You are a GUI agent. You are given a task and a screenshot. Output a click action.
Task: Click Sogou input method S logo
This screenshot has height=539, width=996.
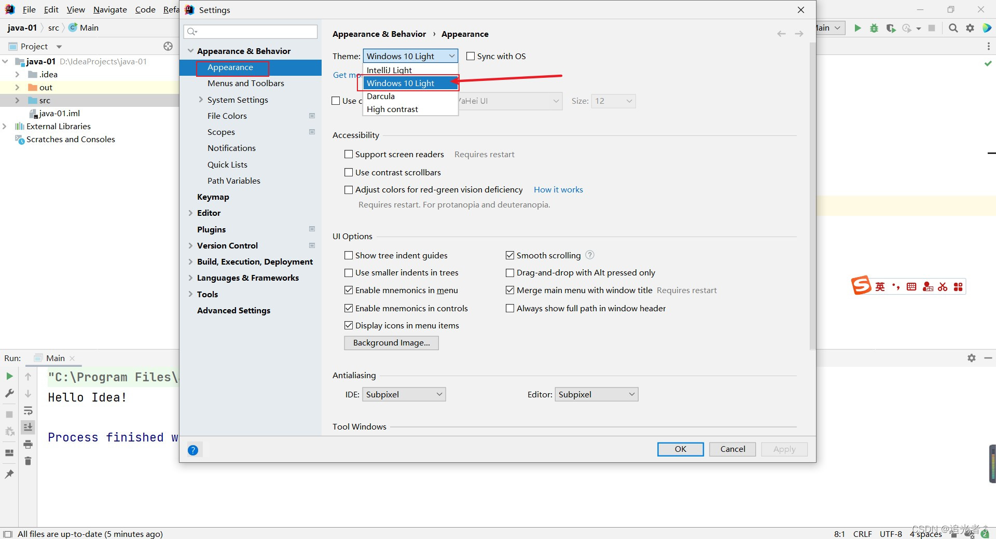point(861,285)
